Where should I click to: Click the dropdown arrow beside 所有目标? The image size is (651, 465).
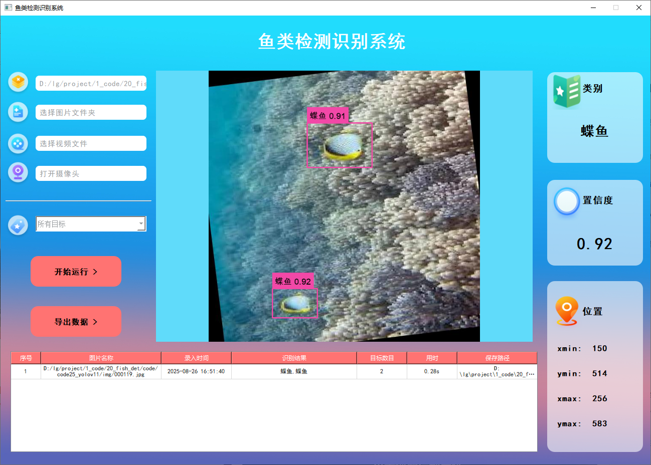(141, 223)
